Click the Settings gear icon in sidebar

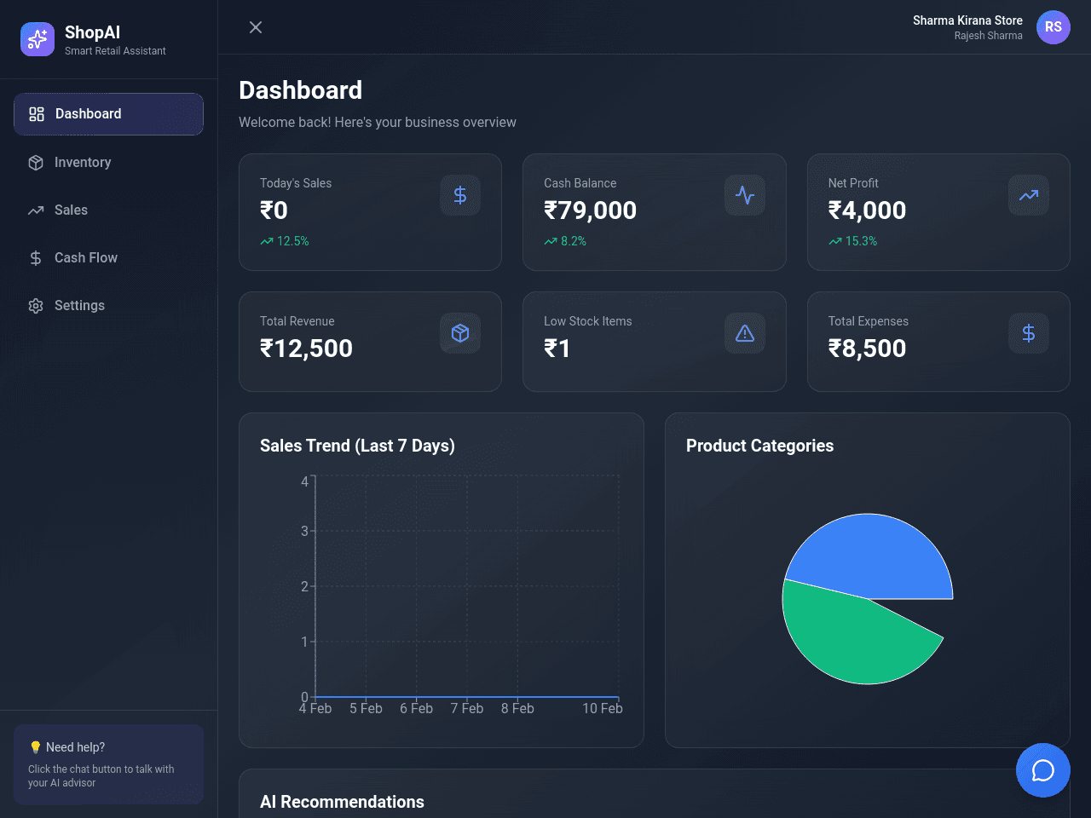(36, 305)
